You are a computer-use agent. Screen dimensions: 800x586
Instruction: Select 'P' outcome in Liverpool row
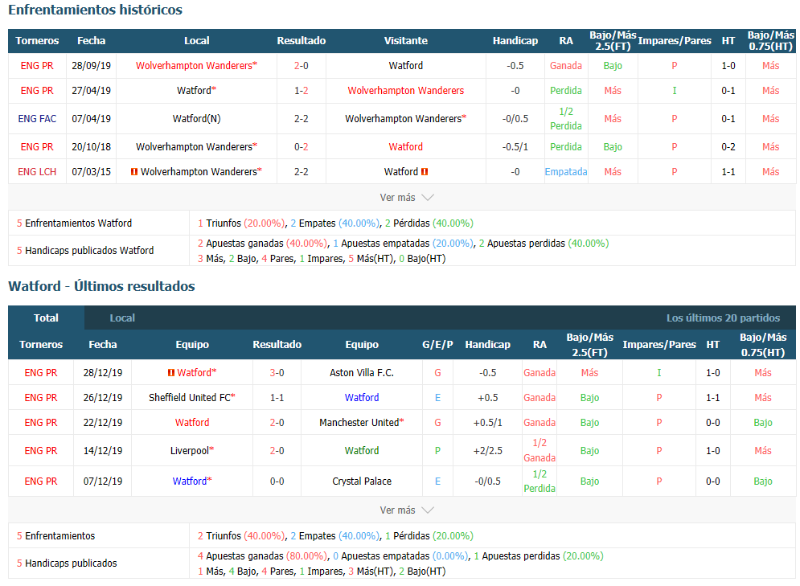point(437,451)
